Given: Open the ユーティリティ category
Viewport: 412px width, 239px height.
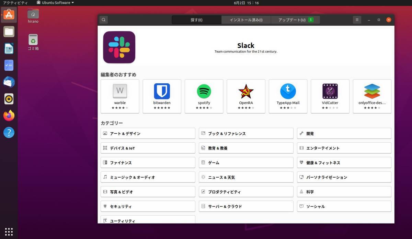Looking at the screenshot, I should (x=148, y=219).
